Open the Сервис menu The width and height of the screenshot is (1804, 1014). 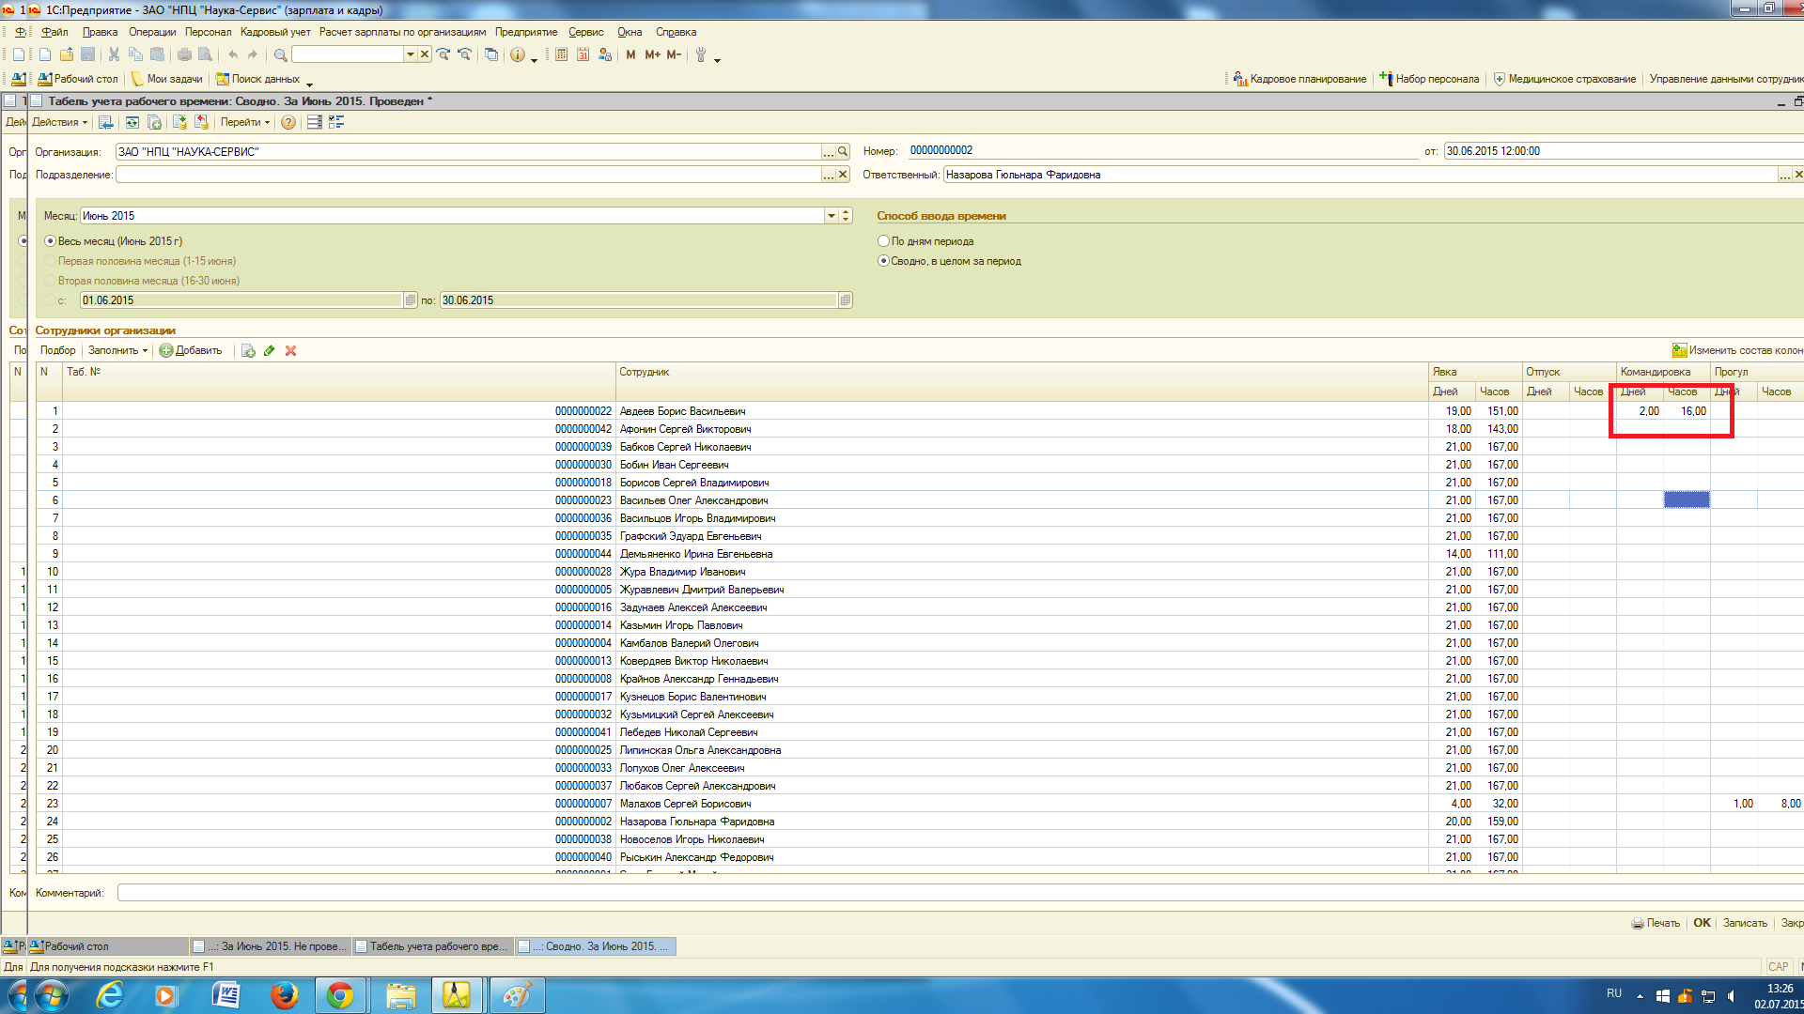point(585,32)
